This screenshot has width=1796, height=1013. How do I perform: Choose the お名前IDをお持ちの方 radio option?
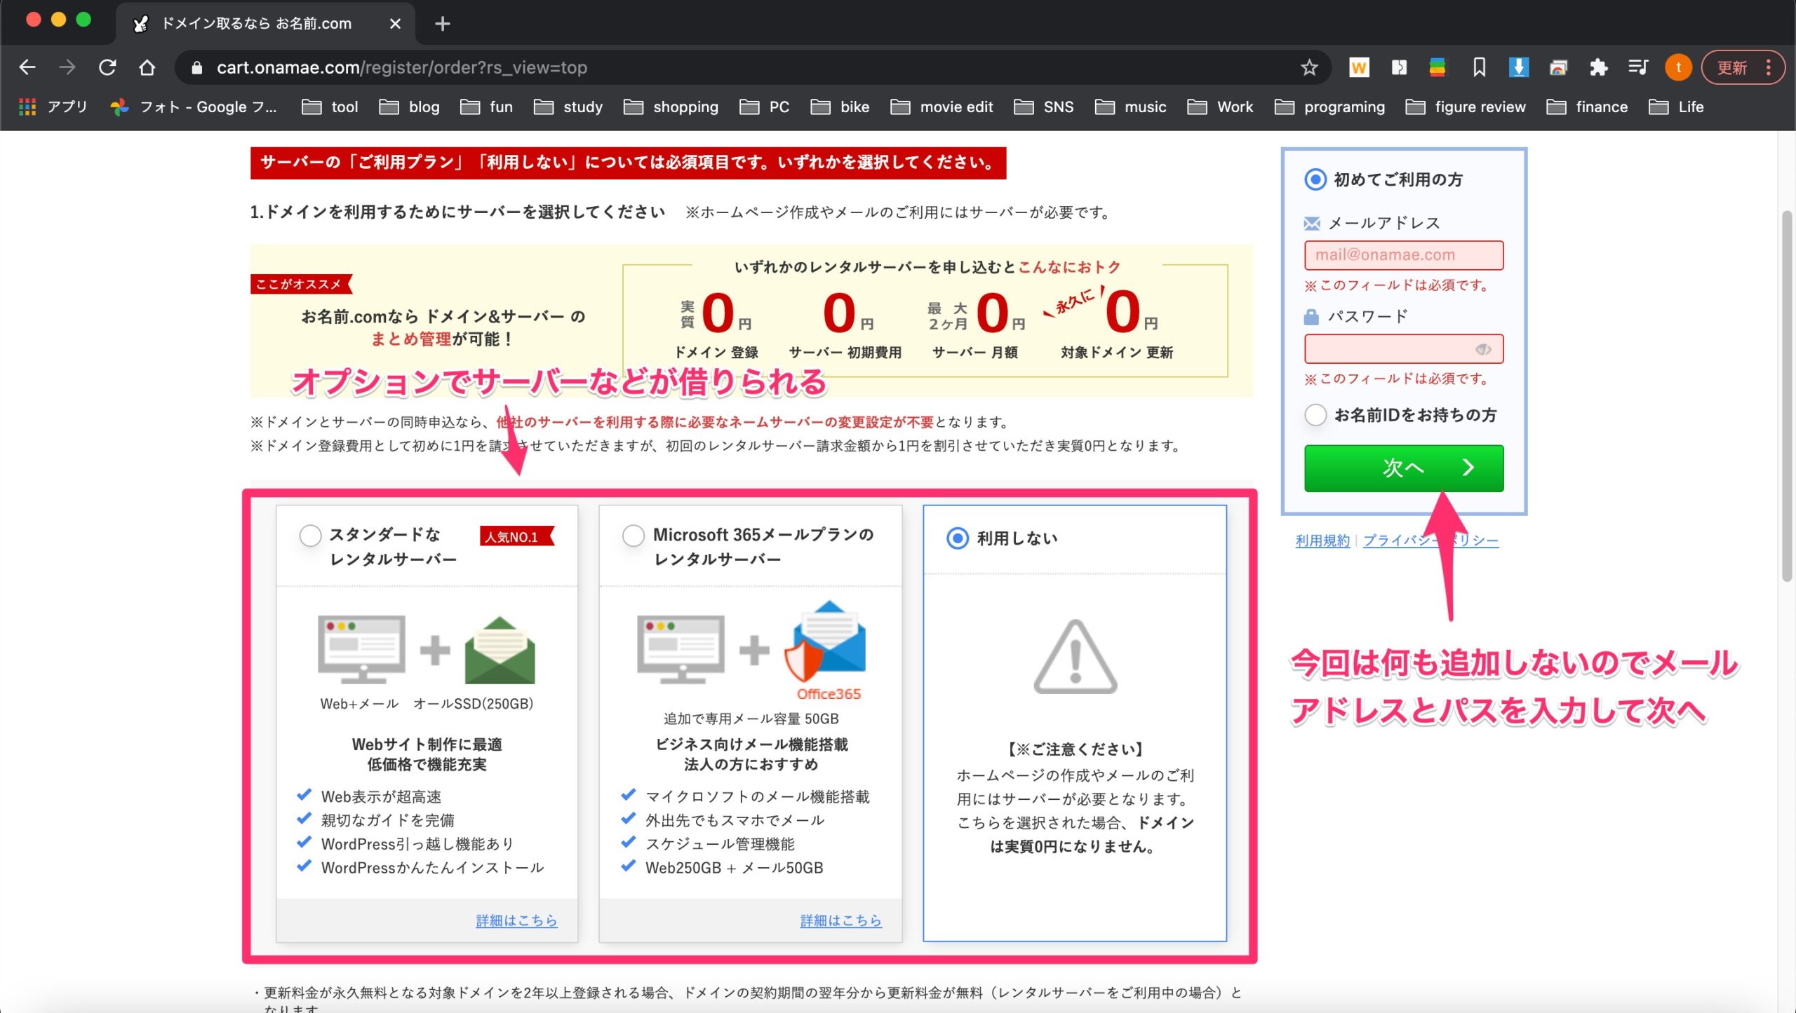pyautogui.click(x=1315, y=415)
